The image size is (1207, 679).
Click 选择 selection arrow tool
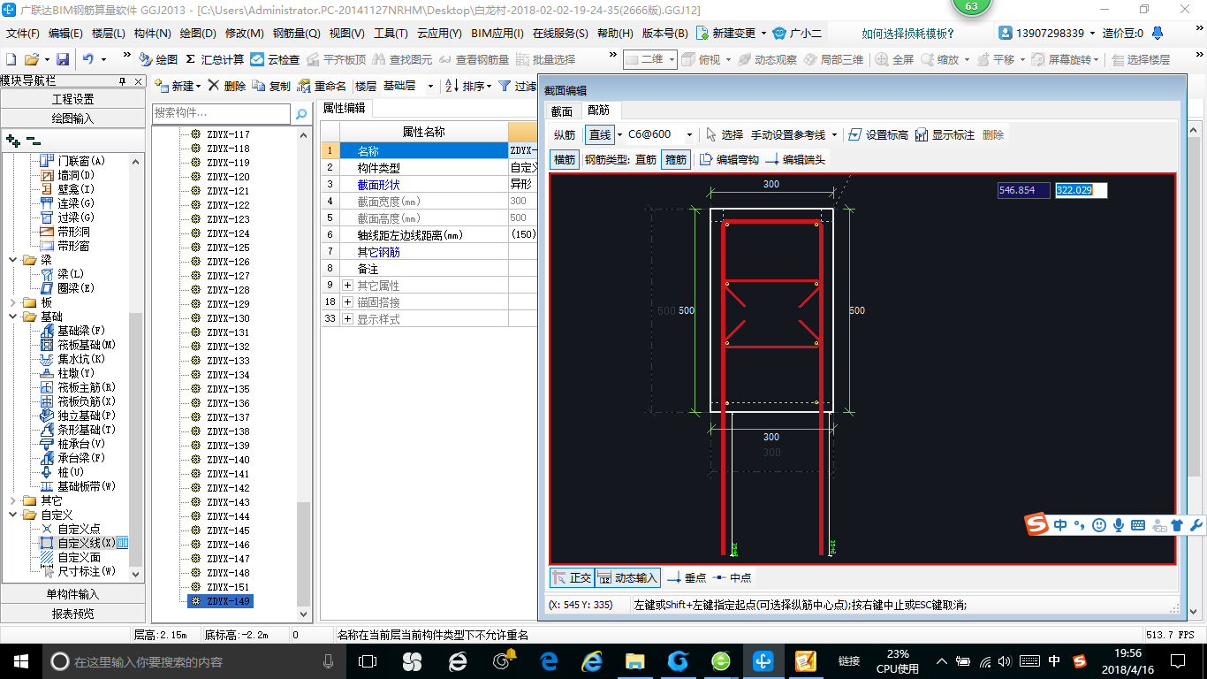click(x=725, y=135)
